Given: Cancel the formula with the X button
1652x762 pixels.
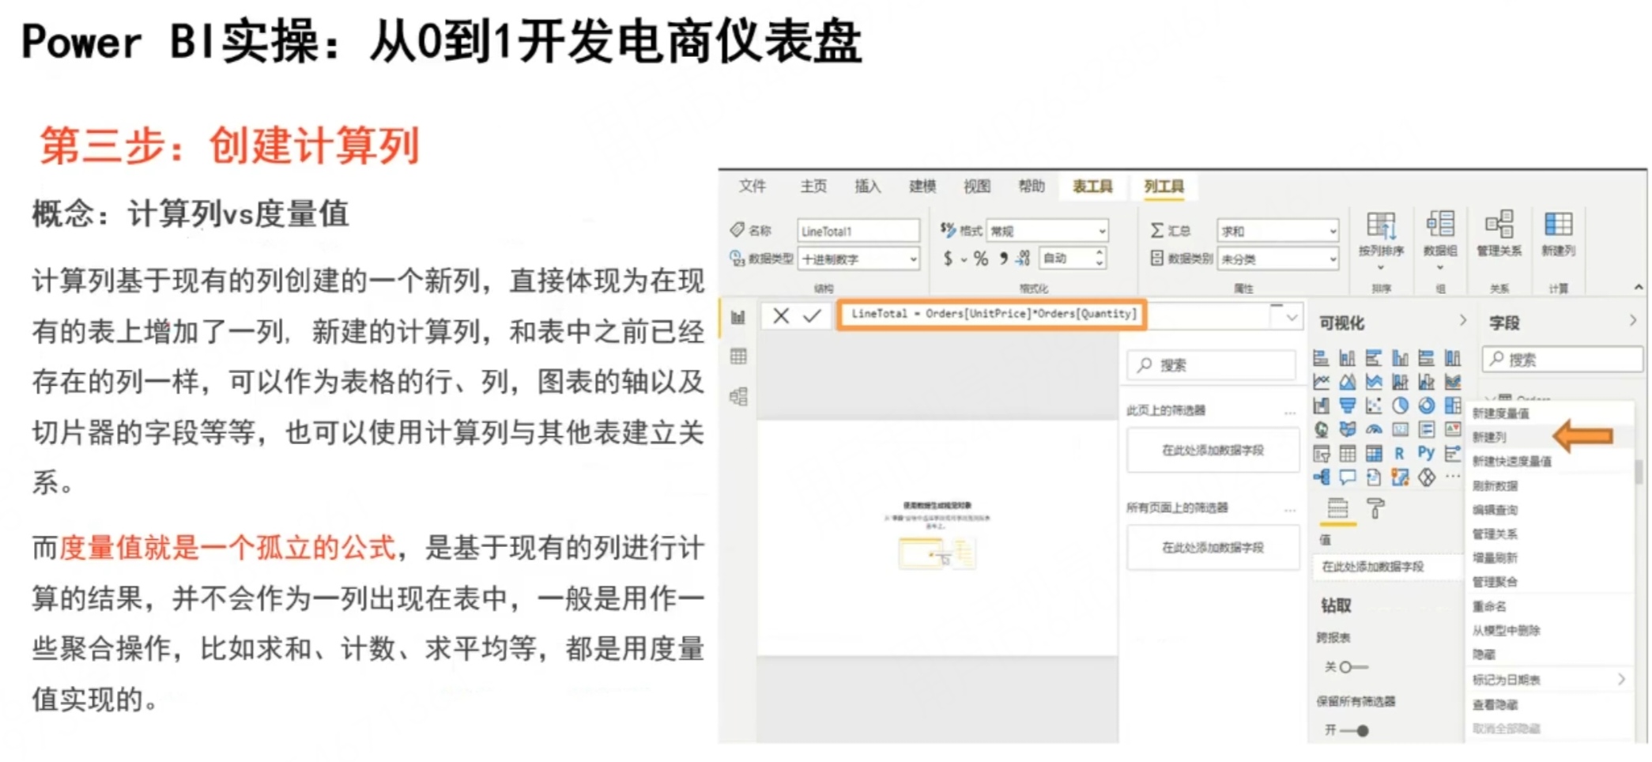Looking at the screenshot, I should pos(781,316).
